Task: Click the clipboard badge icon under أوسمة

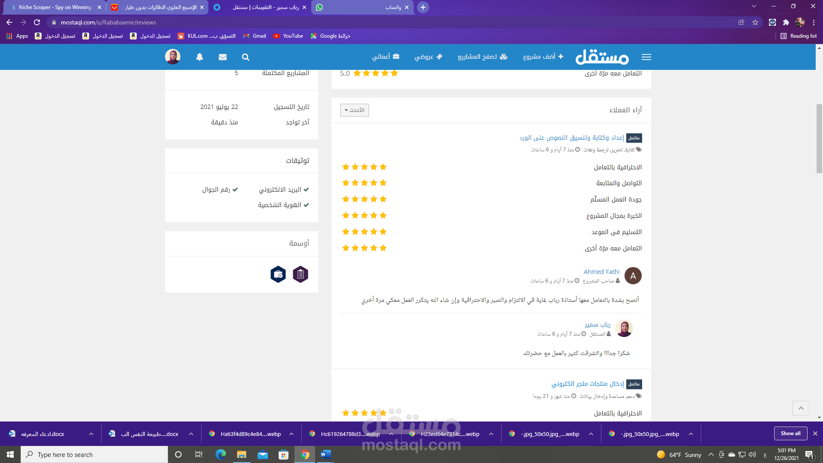Action: click(x=300, y=274)
